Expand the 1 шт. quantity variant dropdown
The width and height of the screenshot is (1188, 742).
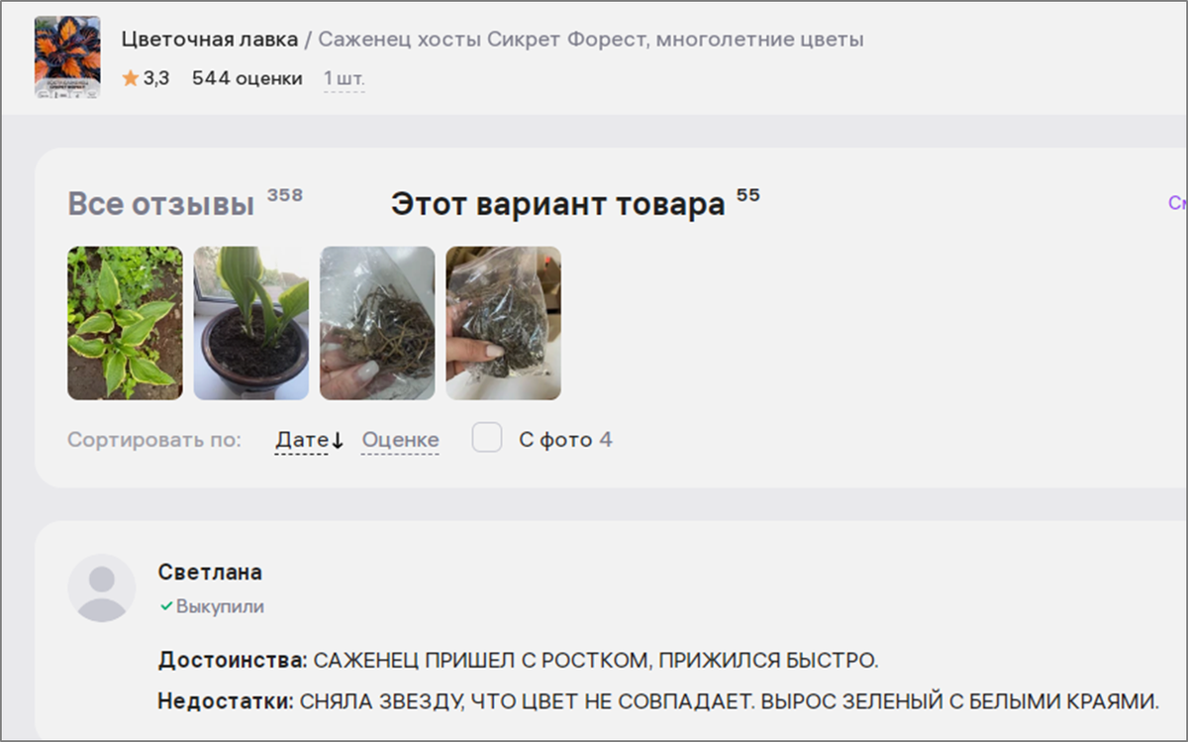click(344, 78)
